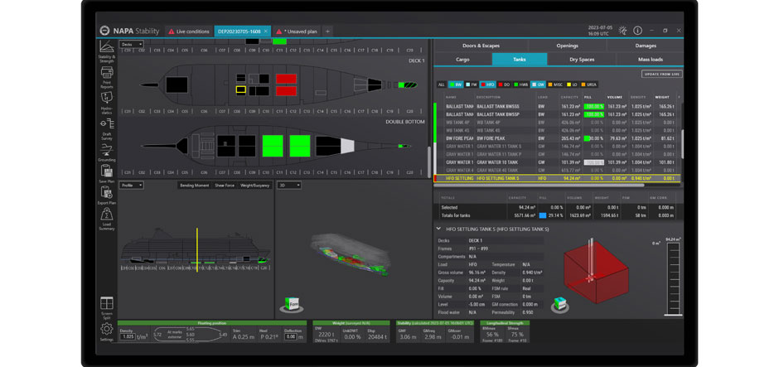Select the first green double bottom tank
Screen dimensions: 779x367
pos(273,146)
